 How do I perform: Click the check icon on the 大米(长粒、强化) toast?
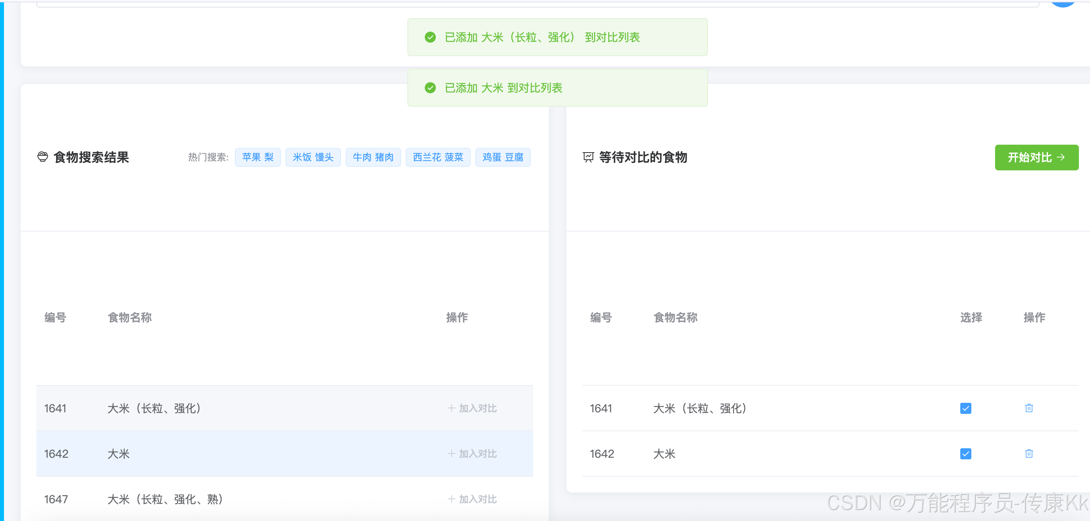430,37
